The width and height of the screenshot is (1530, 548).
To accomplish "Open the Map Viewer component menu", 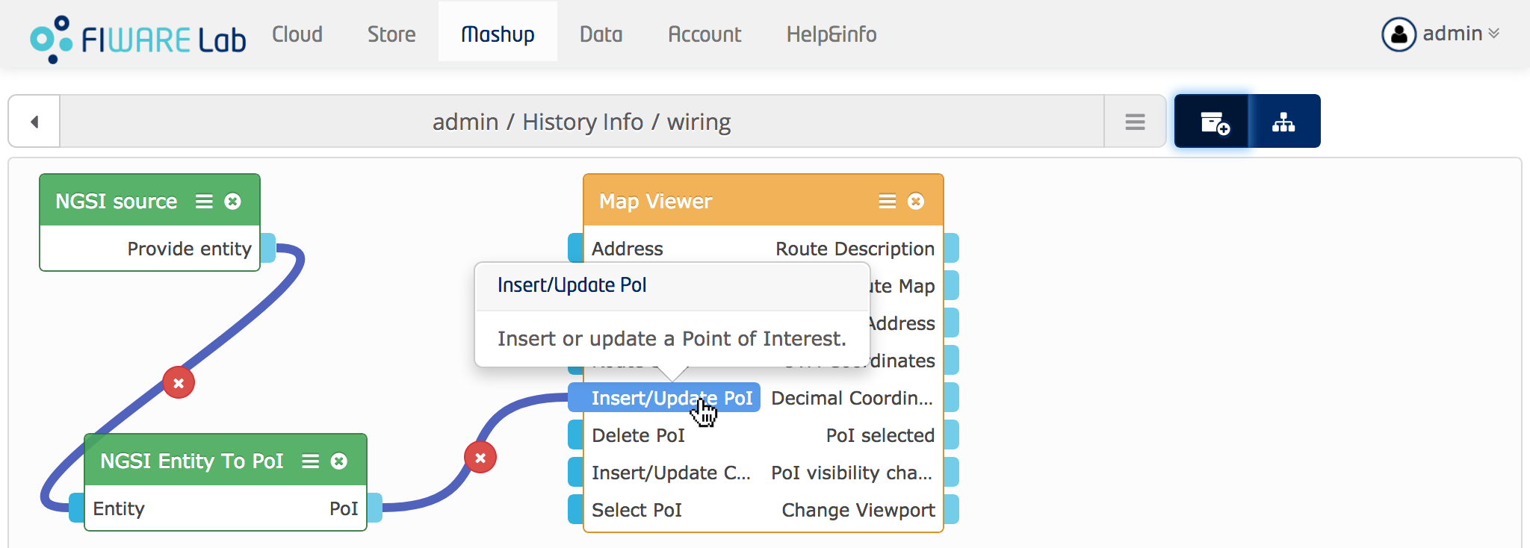I will pyautogui.click(x=887, y=202).
